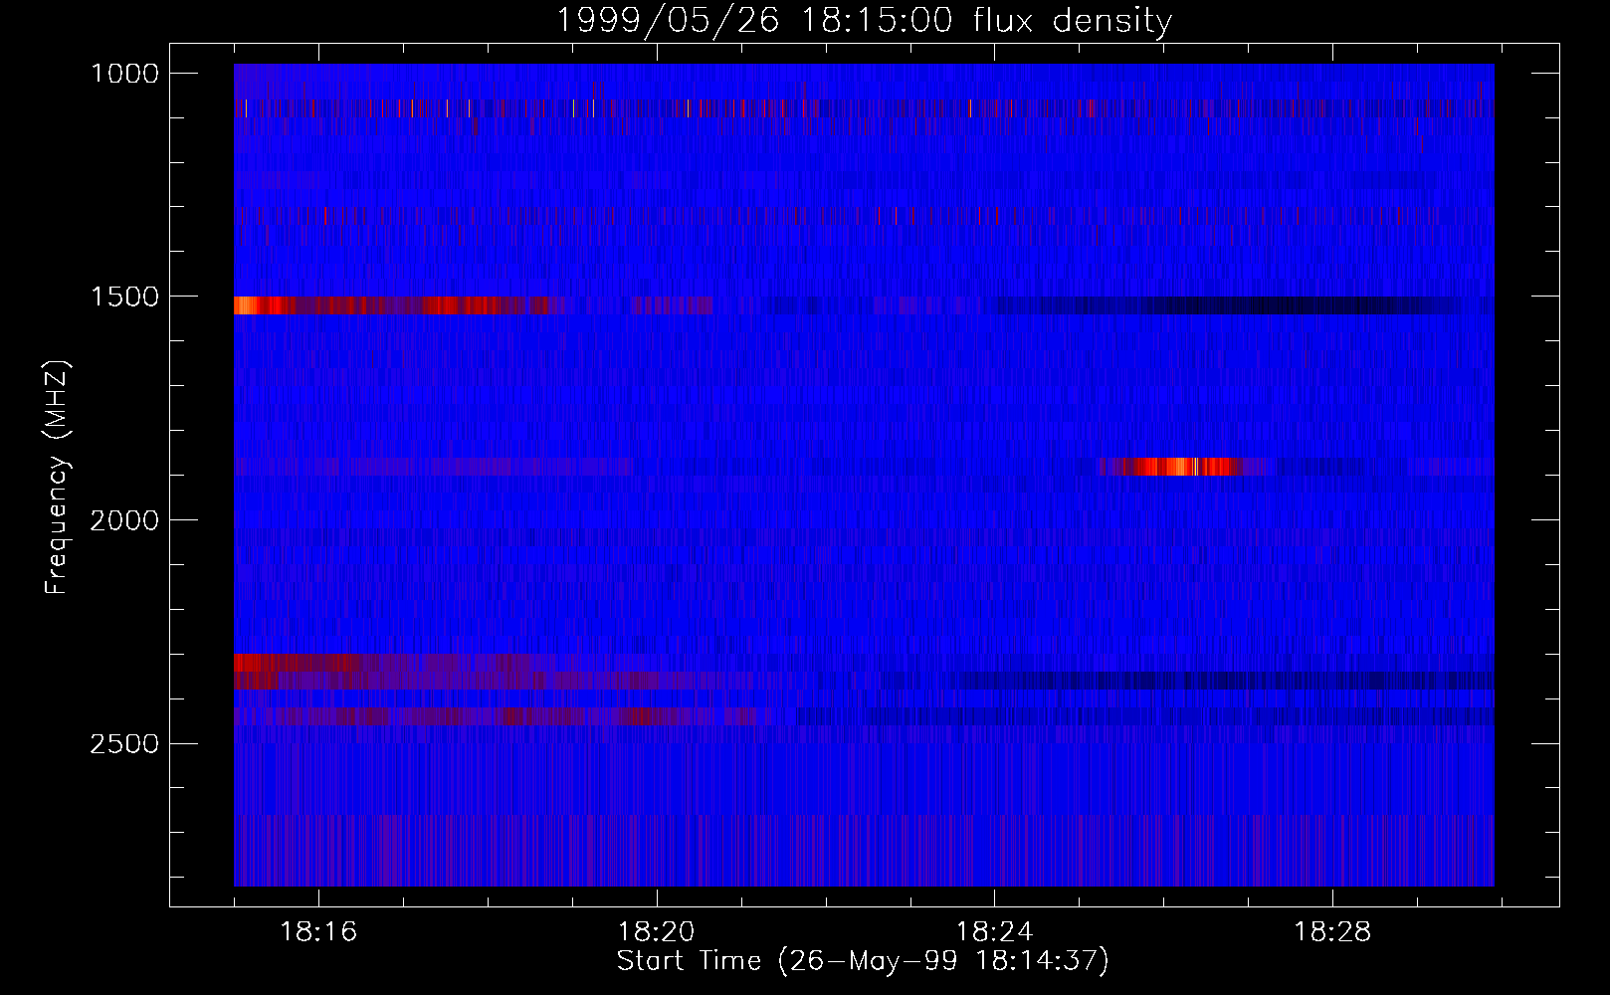This screenshot has height=995, width=1610.
Task: Click the 2000 frequency tick label
Action: (124, 520)
